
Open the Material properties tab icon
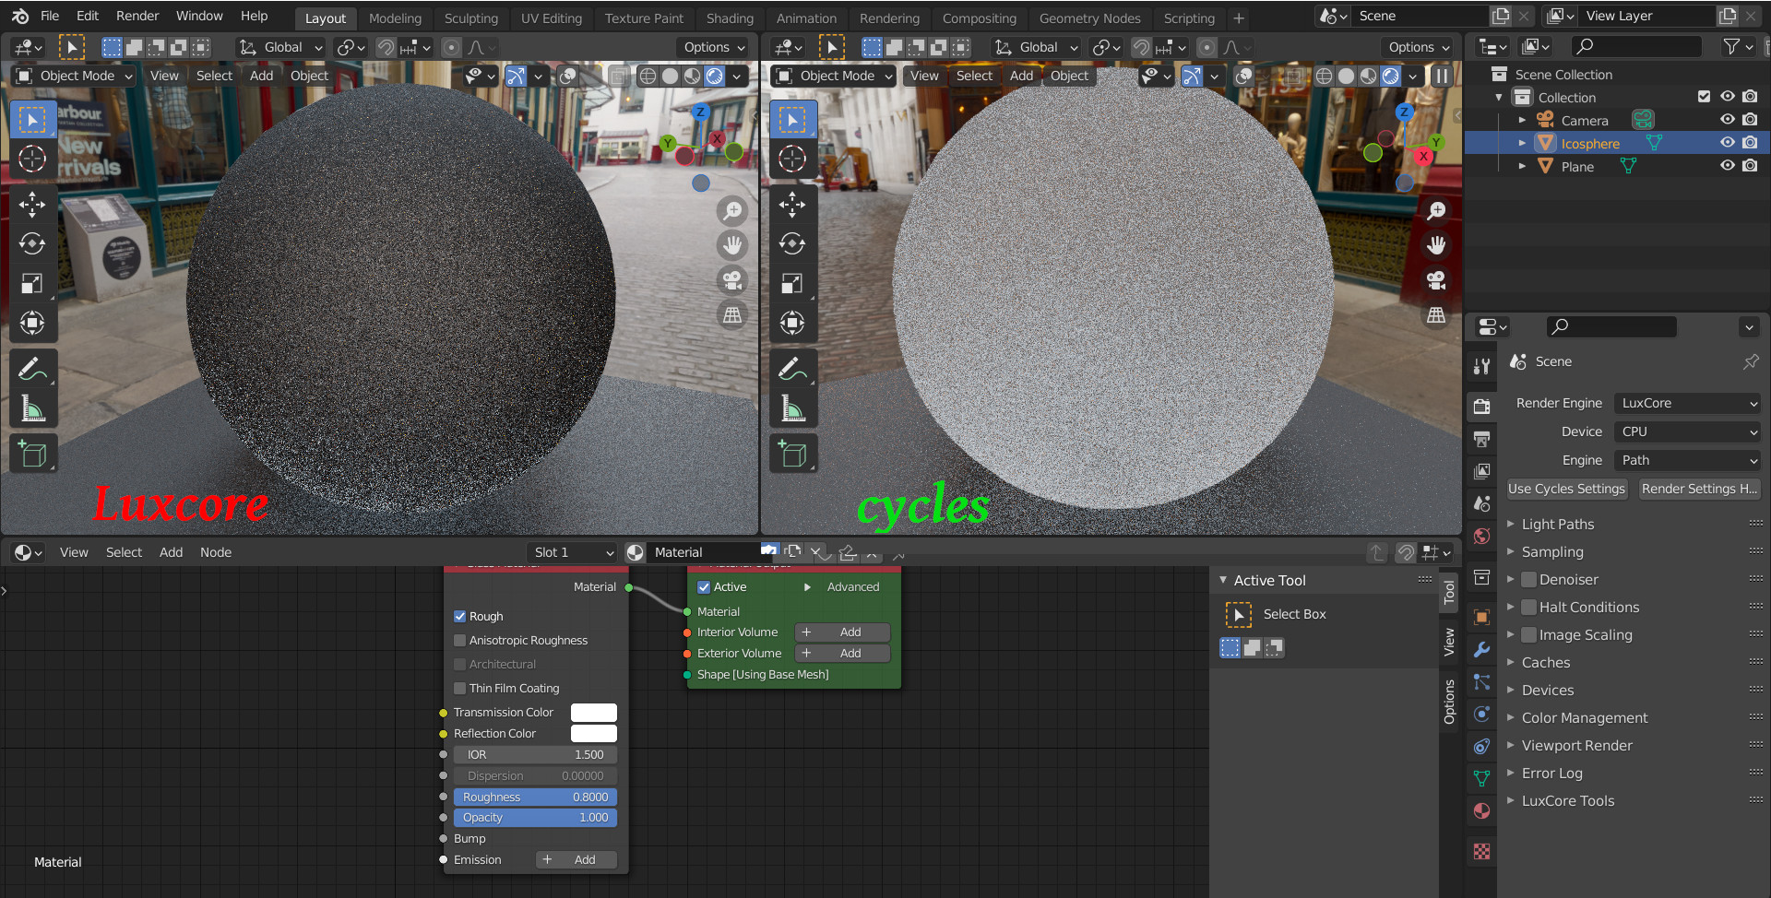tap(1481, 811)
